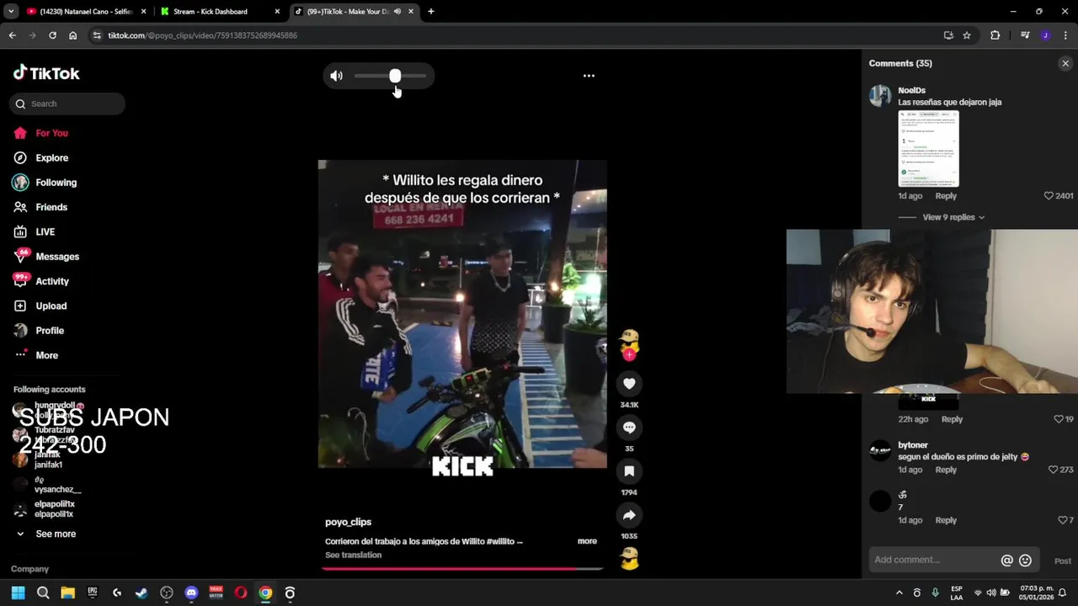Viewport: 1078px width, 606px height.
Task: Reply to the 22h ago comment
Action: click(x=952, y=419)
